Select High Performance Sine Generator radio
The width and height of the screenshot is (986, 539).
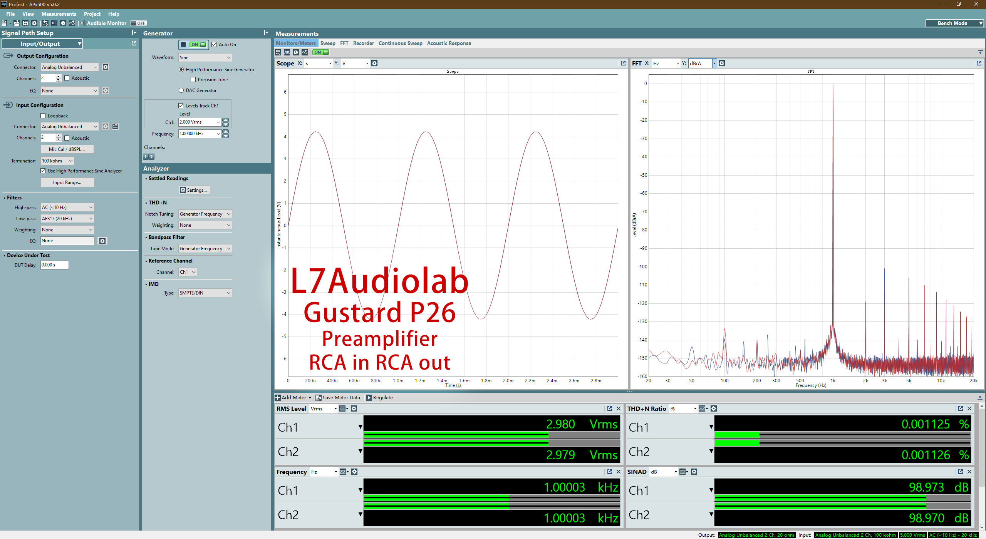181,70
